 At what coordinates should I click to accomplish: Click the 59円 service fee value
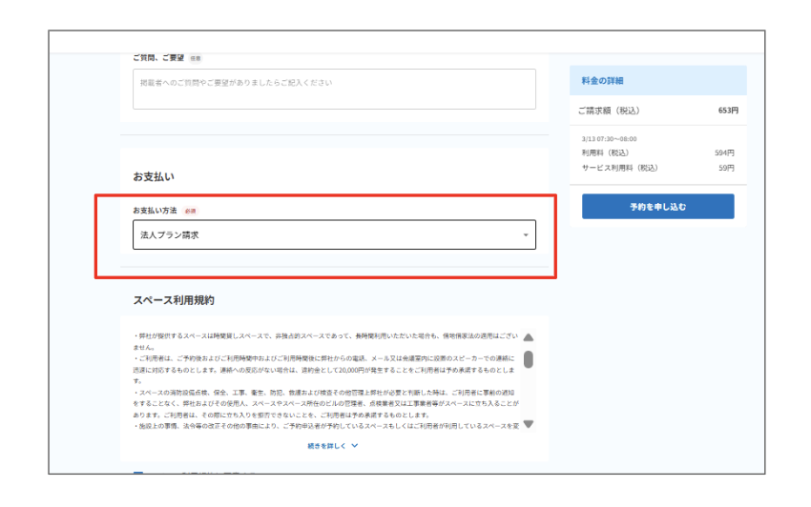click(x=726, y=168)
